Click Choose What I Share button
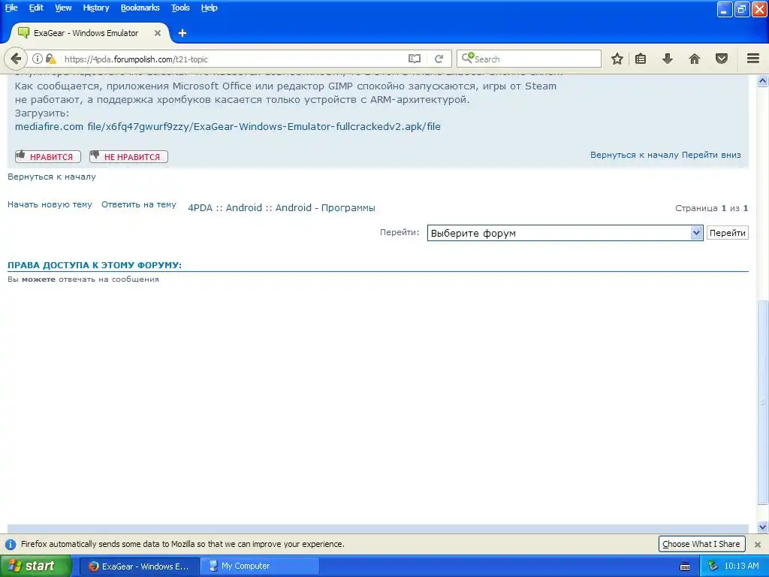The width and height of the screenshot is (769, 577). 701,544
